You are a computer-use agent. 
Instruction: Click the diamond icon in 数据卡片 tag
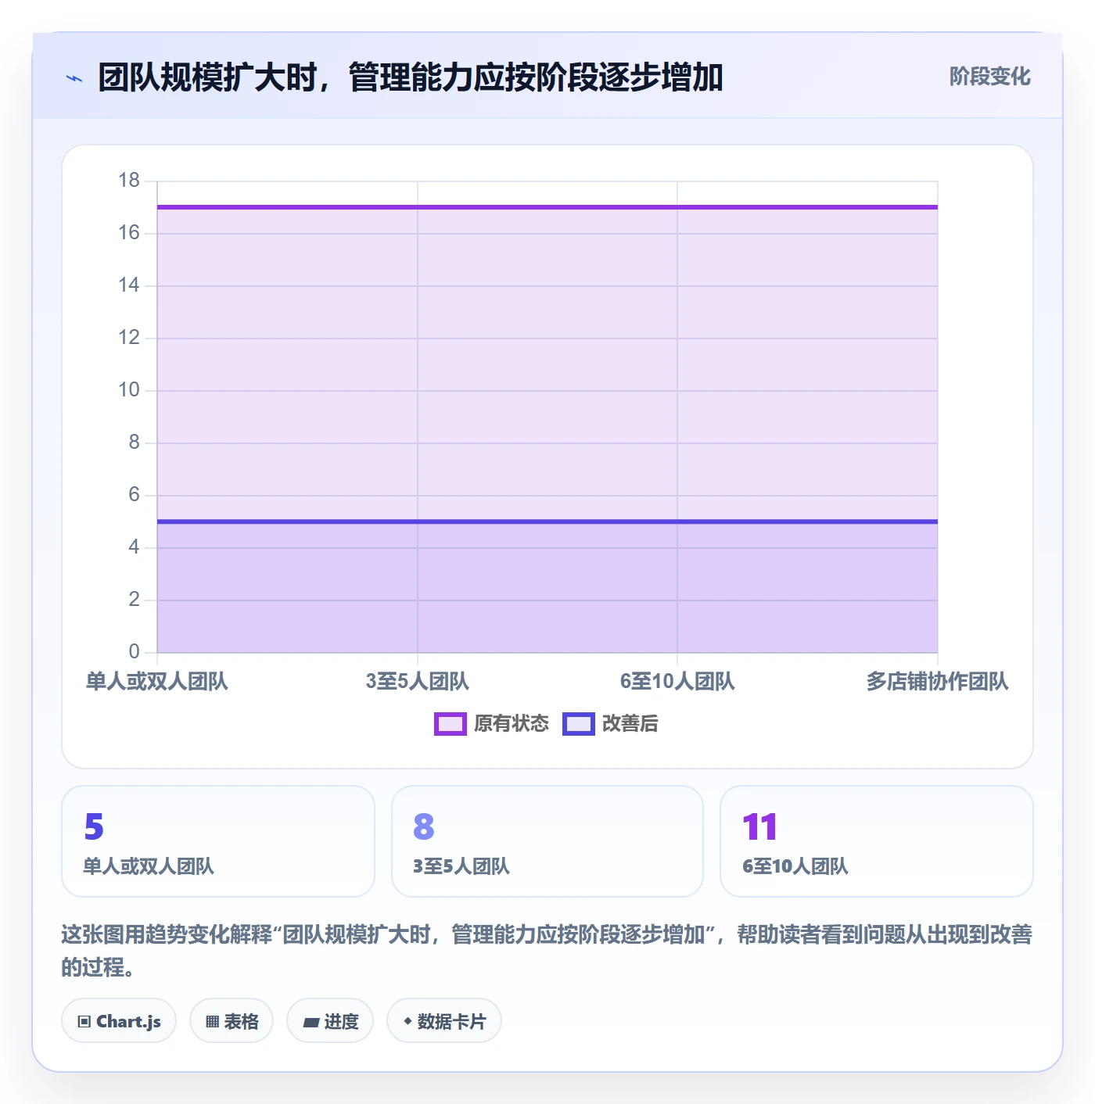tap(407, 1021)
